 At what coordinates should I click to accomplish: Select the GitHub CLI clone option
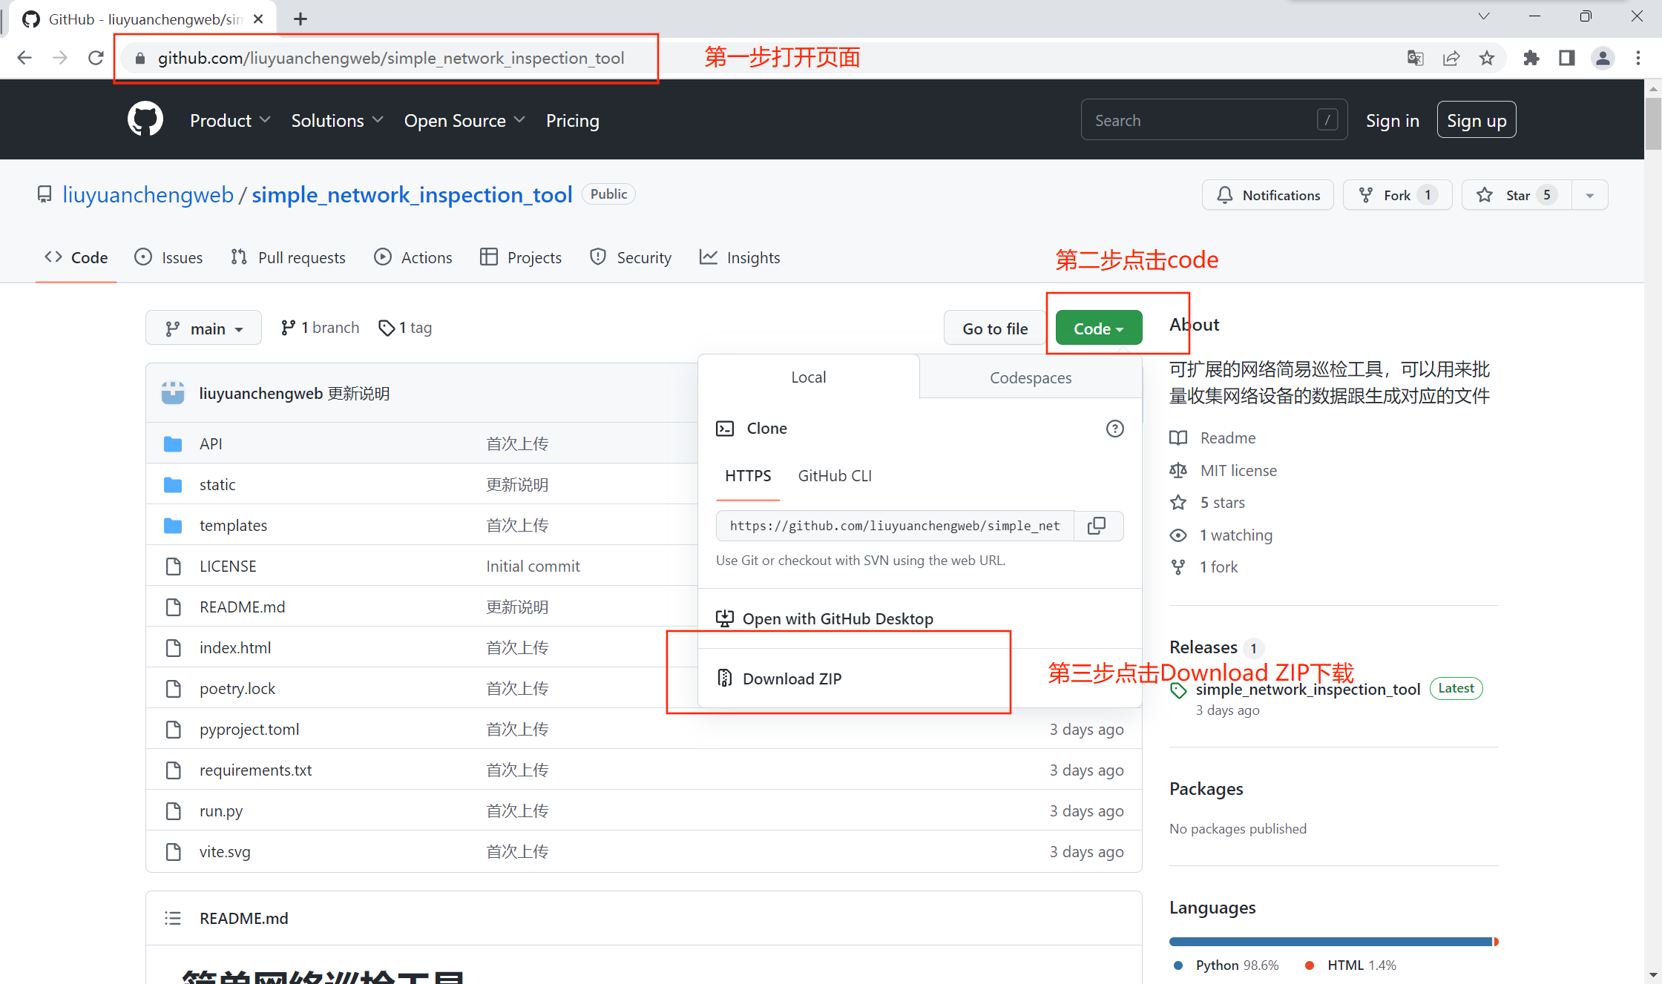[835, 475]
